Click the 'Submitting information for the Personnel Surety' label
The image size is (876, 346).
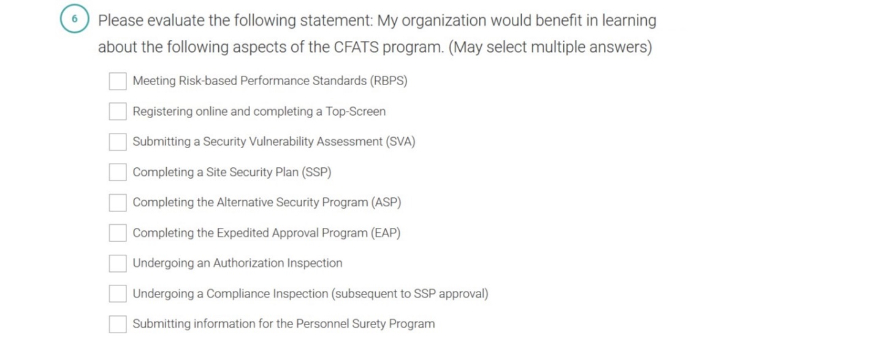pyautogui.click(x=284, y=324)
